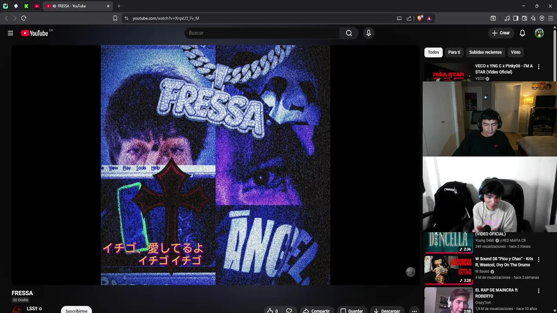Open the Brave VPN shield icon

coord(542,18)
